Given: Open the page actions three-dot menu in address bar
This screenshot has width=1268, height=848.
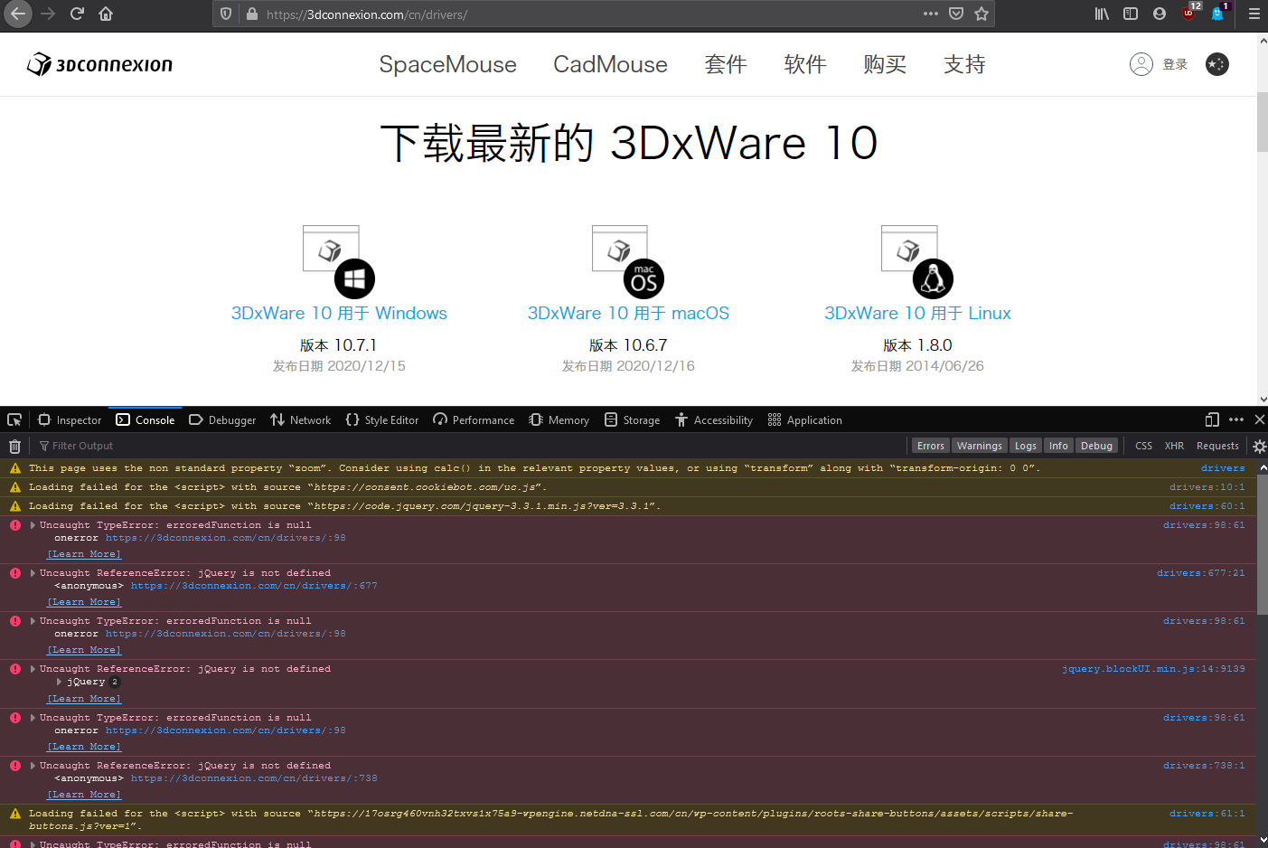Looking at the screenshot, I should tap(931, 14).
